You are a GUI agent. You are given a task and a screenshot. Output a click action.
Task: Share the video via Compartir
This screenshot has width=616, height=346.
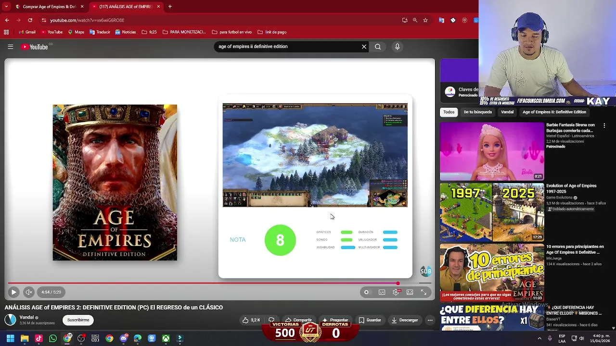pos(298,320)
